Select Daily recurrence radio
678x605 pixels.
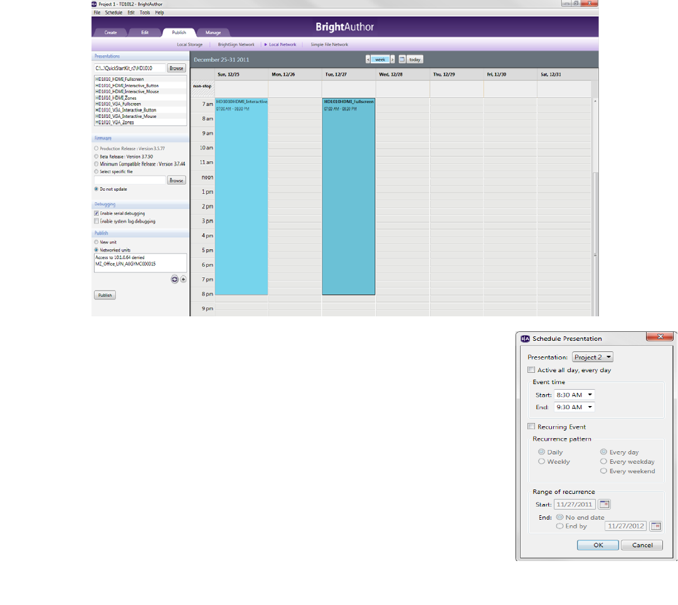coord(541,452)
